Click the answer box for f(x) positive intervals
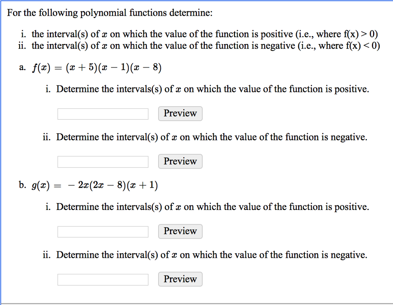 click(102, 113)
